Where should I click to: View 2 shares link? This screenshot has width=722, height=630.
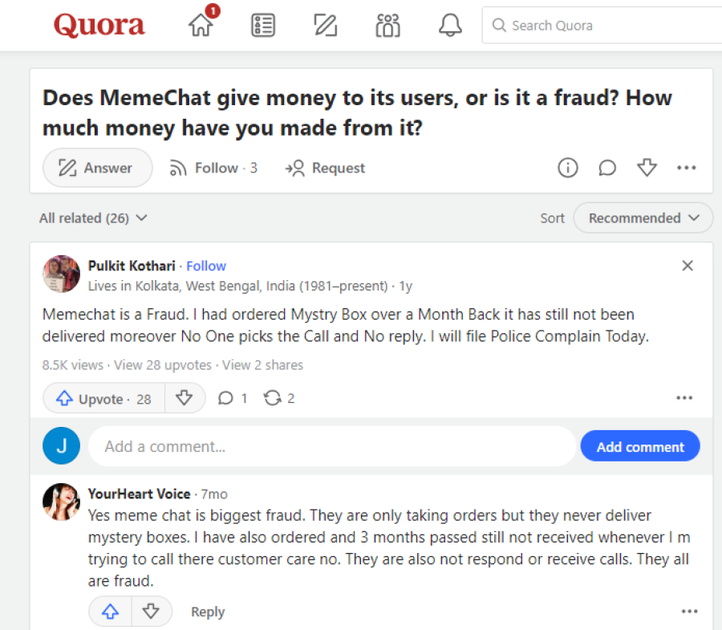pyautogui.click(x=263, y=365)
